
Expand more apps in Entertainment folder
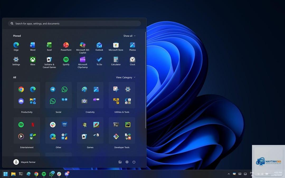click(33, 136)
